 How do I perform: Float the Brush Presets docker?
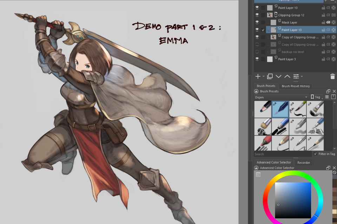tap(328, 91)
